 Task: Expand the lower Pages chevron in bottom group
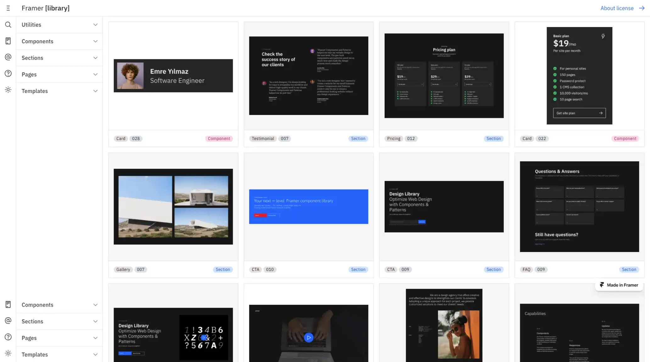[x=95, y=338]
